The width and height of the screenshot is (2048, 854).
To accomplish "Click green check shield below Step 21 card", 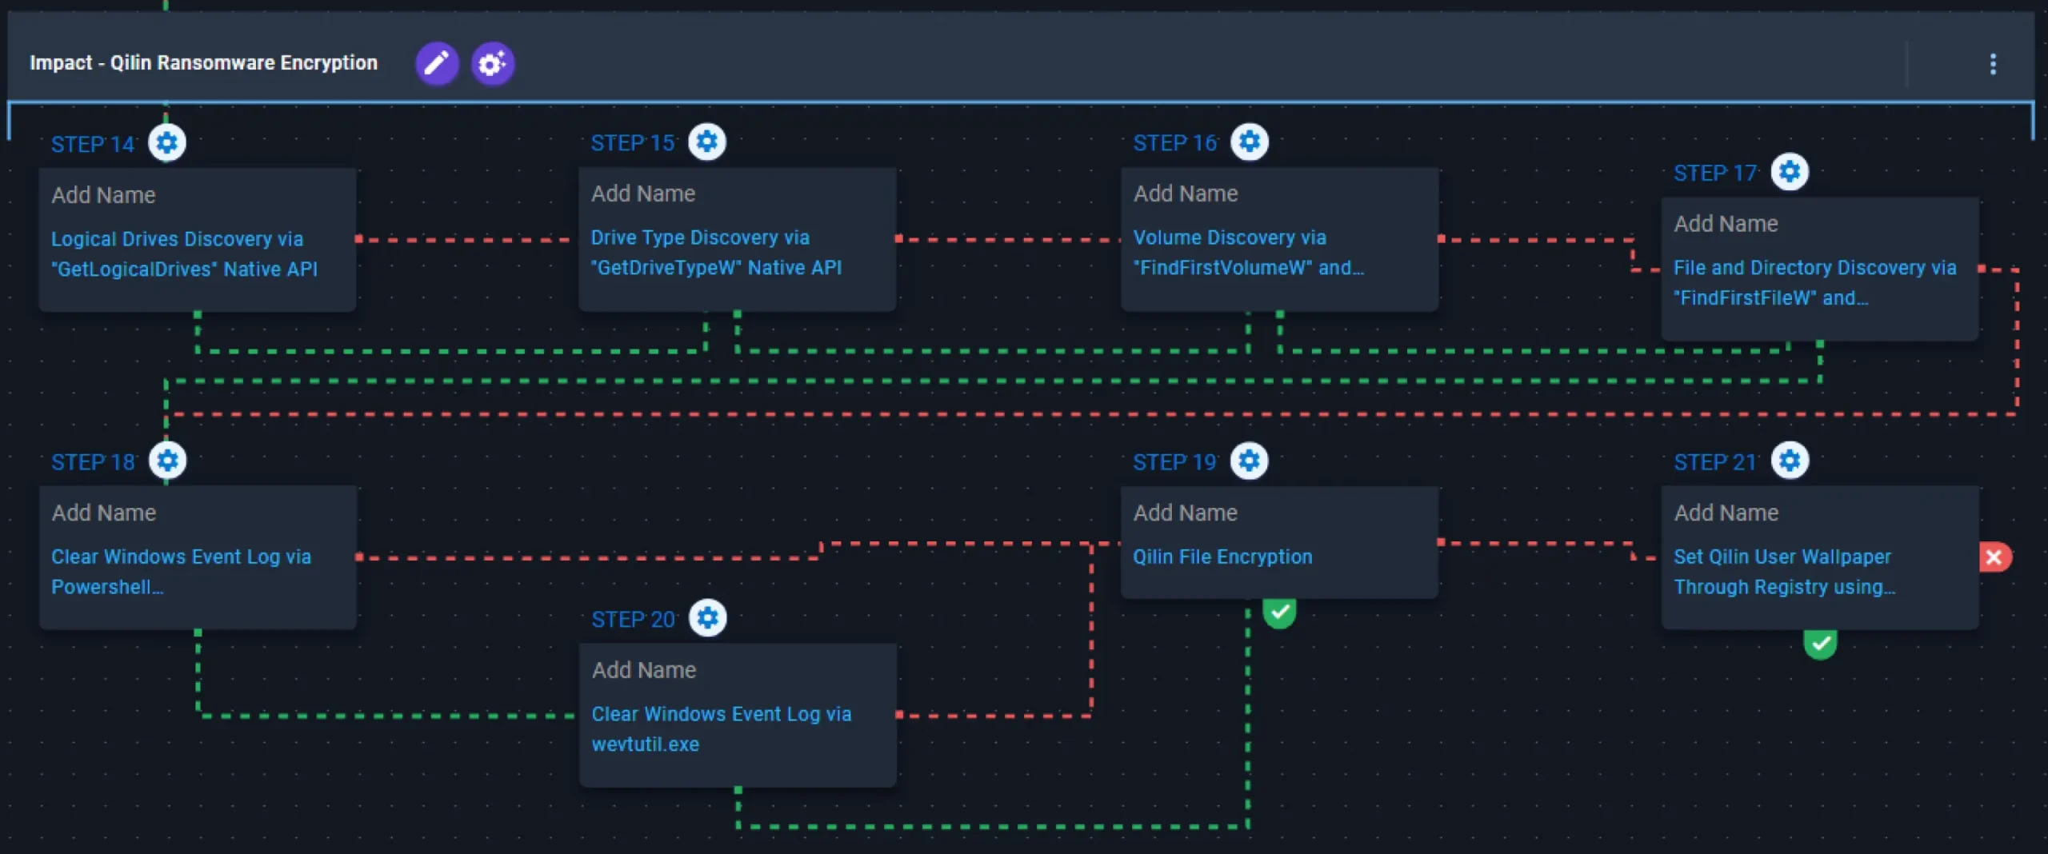I will (x=1820, y=644).
